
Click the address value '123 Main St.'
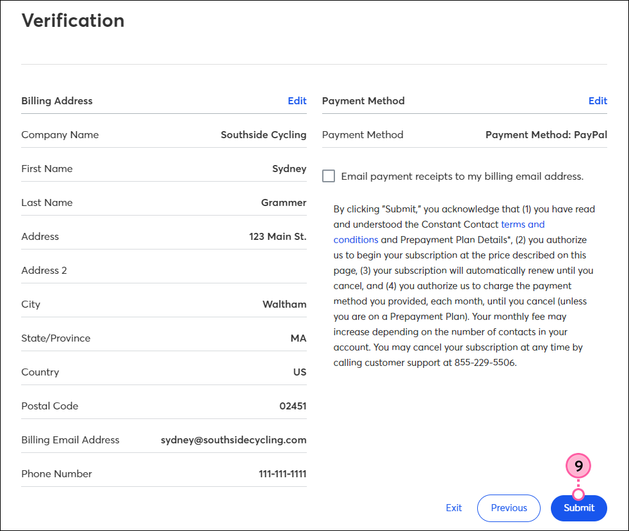[x=277, y=237]
